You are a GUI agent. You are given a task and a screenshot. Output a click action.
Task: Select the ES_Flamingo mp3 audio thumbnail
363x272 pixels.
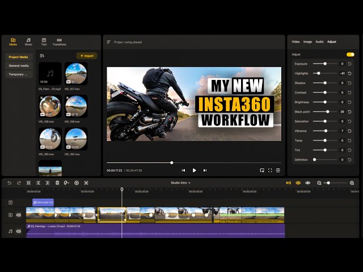point(50,74)
